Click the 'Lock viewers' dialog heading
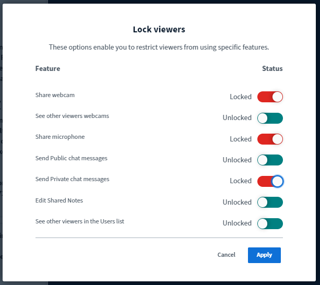This screenshot has width=320, height=285. pyautogui.click(x=159, y=29)
